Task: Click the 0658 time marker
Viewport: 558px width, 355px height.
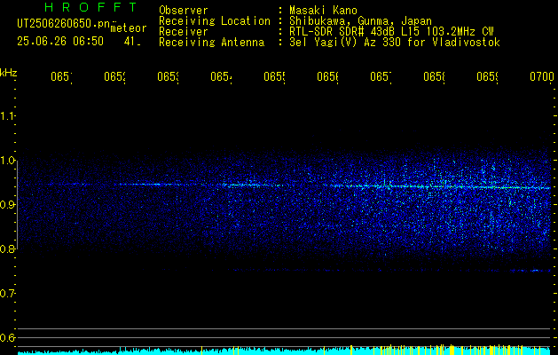Action: tap(434, 76)
